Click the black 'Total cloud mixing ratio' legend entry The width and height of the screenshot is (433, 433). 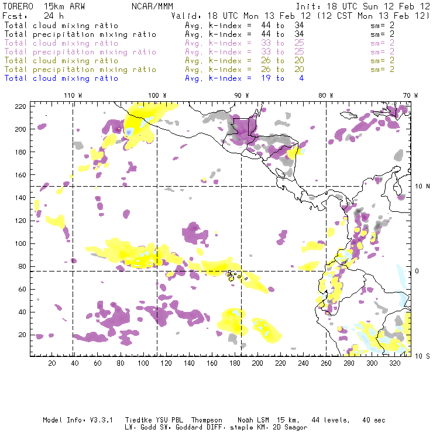pos(61,25)
